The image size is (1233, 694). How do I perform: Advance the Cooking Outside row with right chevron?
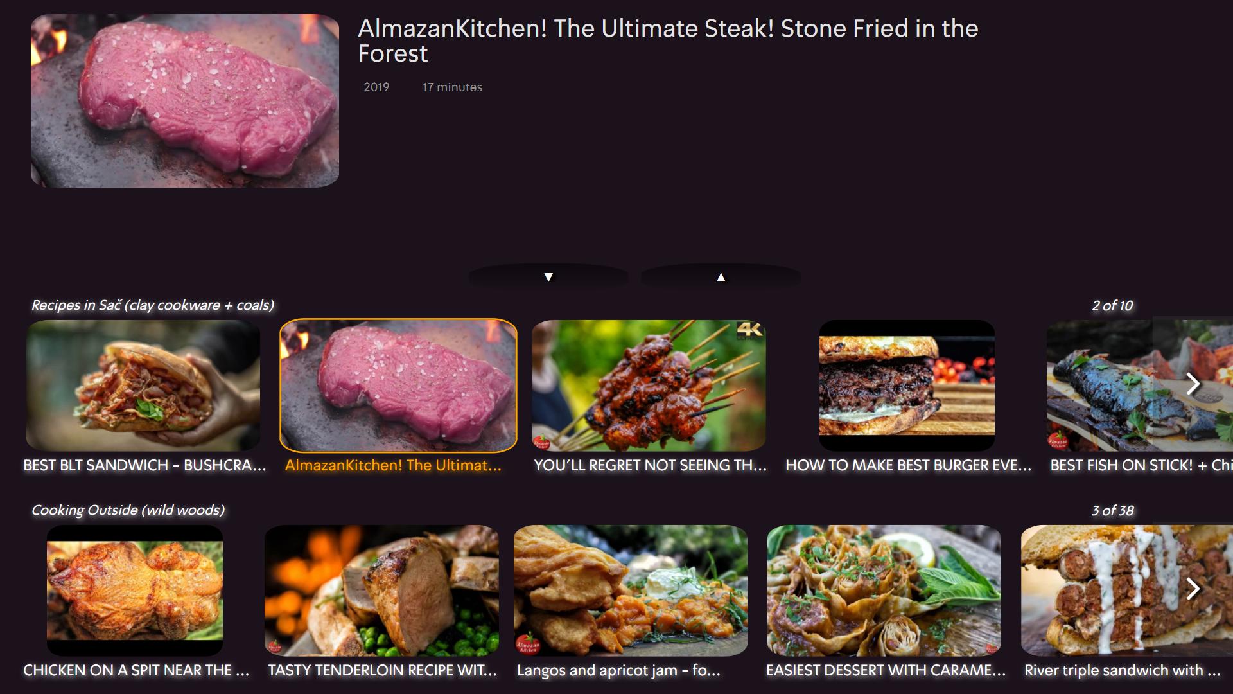[x=1193, y=589]
